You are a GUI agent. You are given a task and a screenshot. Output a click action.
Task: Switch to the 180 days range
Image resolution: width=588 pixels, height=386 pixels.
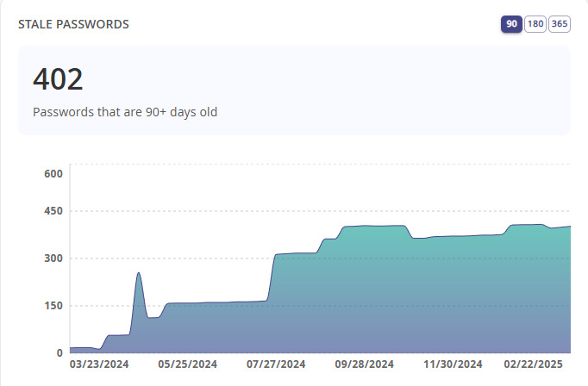(x=535, y=24)
